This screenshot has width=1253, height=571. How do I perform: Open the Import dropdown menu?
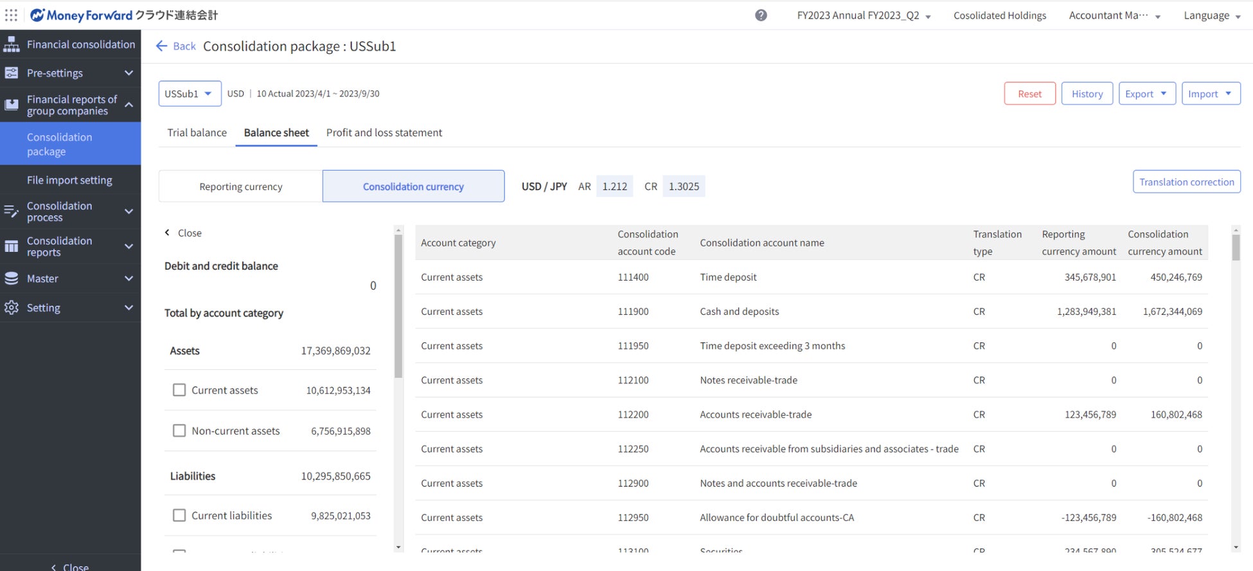1210,94
